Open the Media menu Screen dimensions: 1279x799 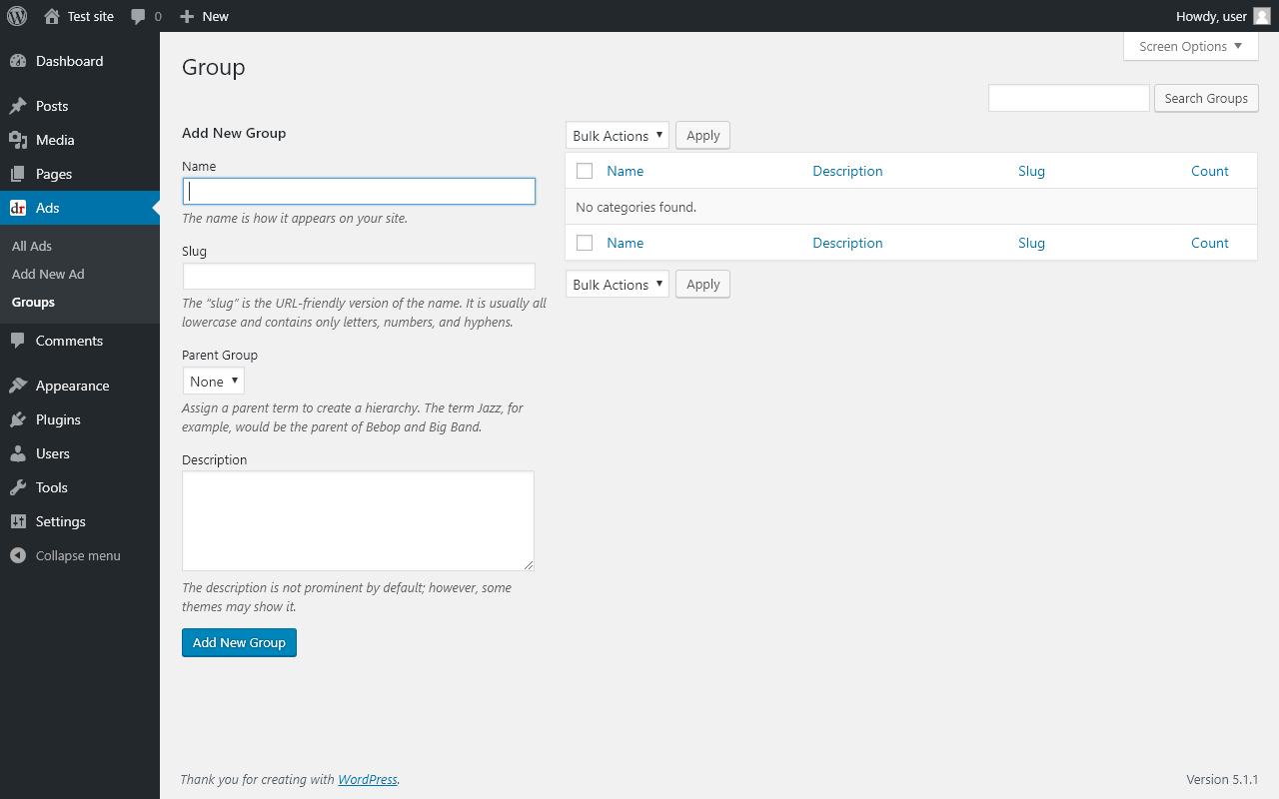tap(80, 140)
